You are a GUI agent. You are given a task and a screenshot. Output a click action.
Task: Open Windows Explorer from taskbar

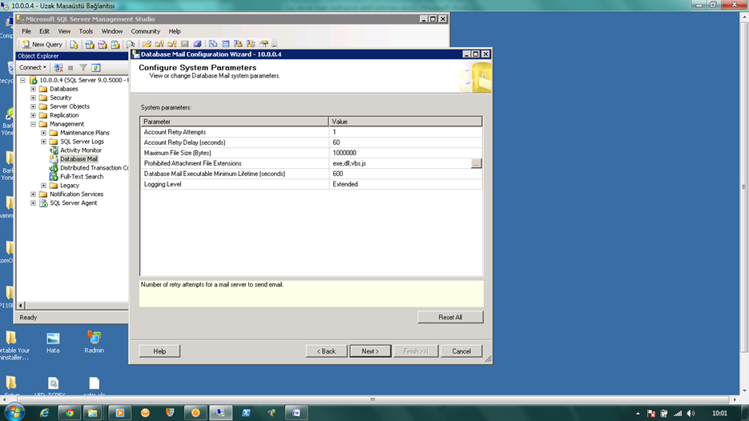point(93,413)
